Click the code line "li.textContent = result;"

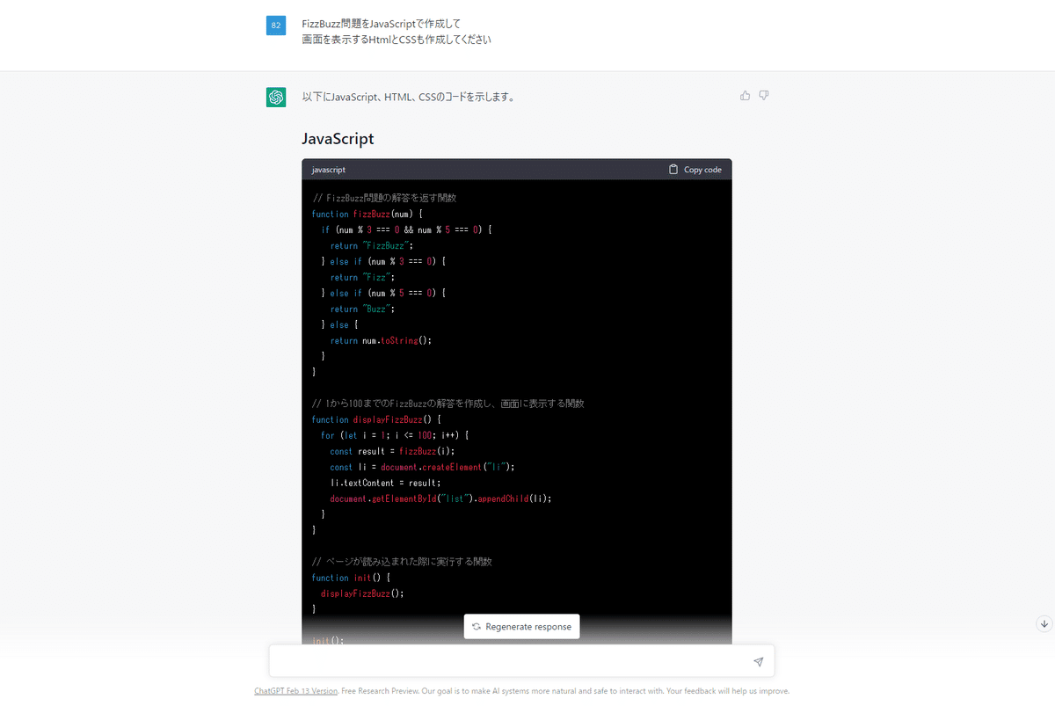[x=385, y=483]
